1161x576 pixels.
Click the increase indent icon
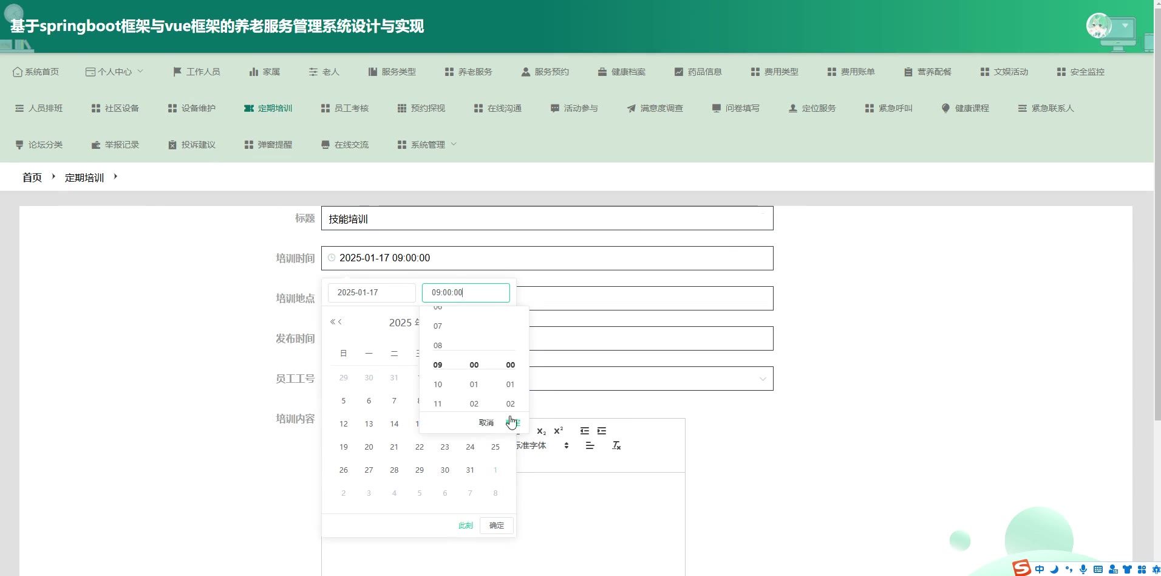[x=602, y=431]
